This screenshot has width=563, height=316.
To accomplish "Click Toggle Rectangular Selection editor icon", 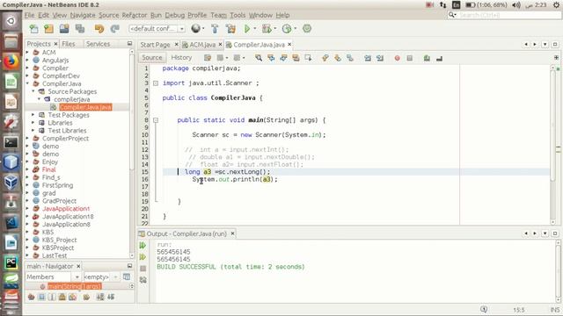I will (308, 58).
